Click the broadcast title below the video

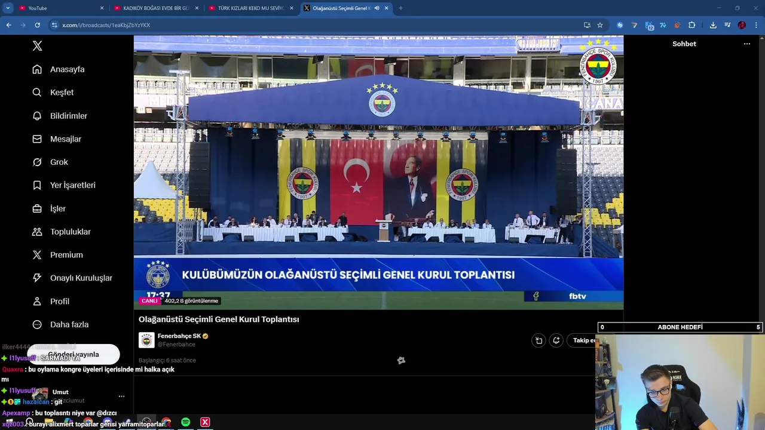coord(219,320)
